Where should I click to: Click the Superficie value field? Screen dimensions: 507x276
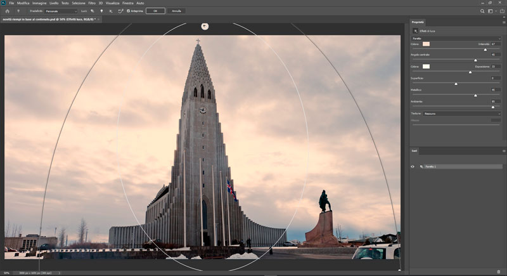[x=496, y=78]
